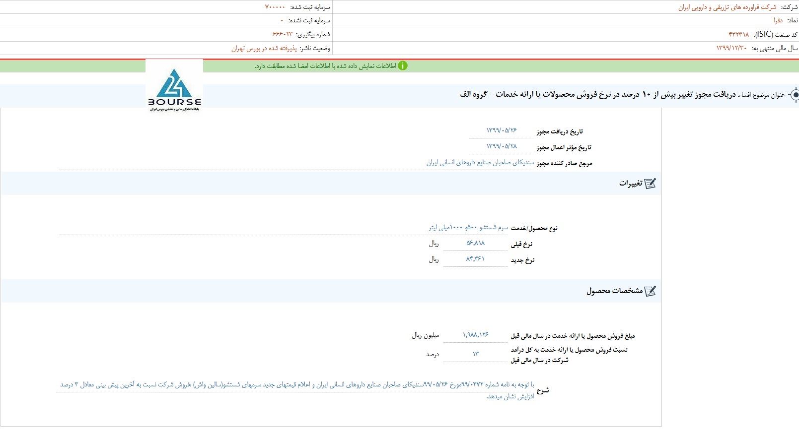Image resolution: width=799 pixels, height=439 pixels.
Task: Click the target icon beside عنوان موضوع افشاء
Action: pyautogui.click(x=794, y=95)
